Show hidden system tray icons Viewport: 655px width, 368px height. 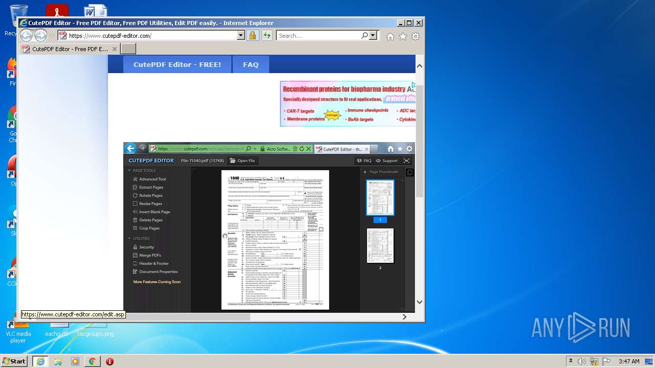571,361
